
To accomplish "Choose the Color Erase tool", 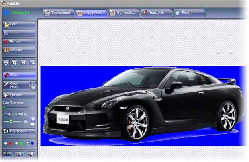I will click(x=16, y=85).
